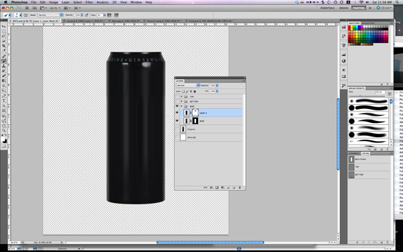Screen dimensions: 403x252
Task: Switch to the Navigator tab
Action: coord(368,23)
